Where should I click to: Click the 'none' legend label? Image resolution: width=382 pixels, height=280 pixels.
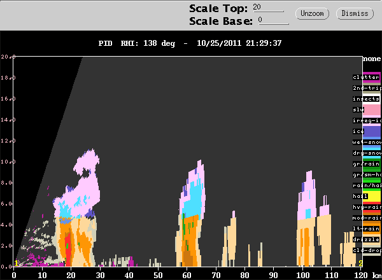372,59
